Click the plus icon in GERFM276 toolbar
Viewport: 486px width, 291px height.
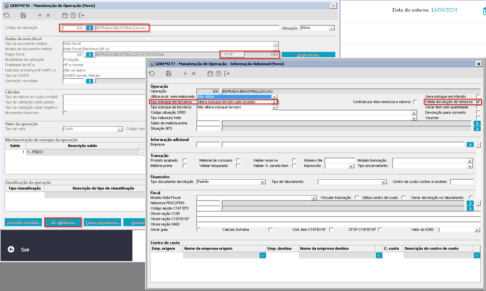coord(40,15)
